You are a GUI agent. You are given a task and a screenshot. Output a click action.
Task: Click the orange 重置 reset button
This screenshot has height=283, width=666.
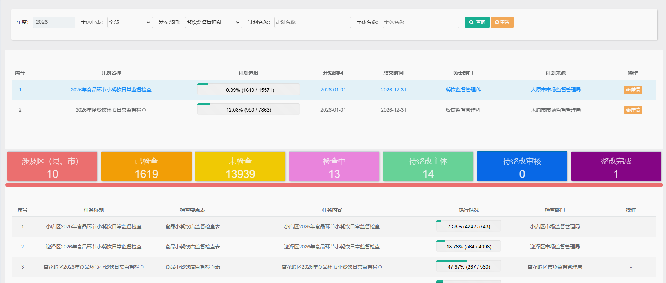(x=502, y=22)
